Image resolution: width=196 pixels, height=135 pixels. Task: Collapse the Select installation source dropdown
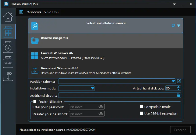click(179, 26)
